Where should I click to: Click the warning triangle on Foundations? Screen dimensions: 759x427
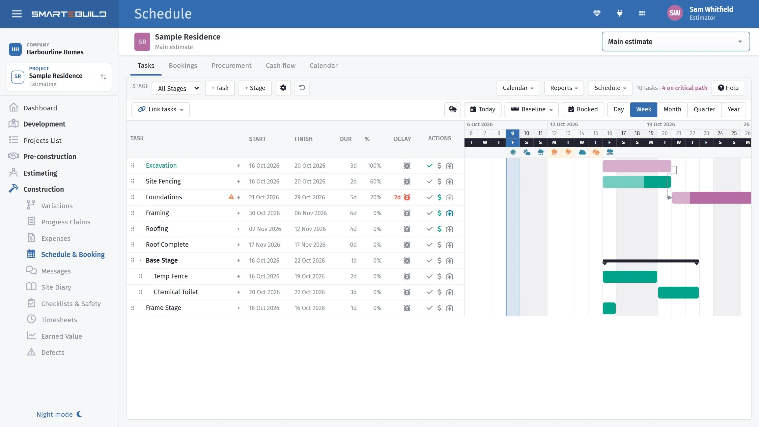[x=231, y=197]
